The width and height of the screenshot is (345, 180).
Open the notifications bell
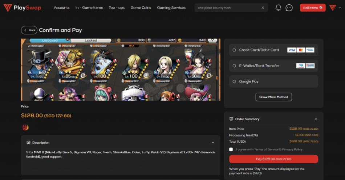click(278, 8)
